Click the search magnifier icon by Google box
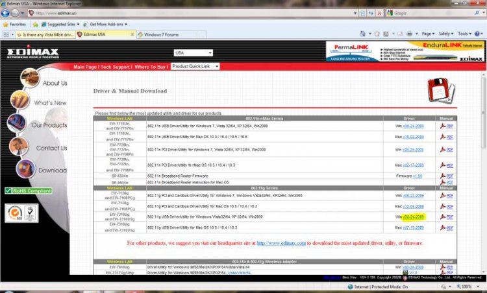Screen dimensions: 487x293 pos(477,13)
